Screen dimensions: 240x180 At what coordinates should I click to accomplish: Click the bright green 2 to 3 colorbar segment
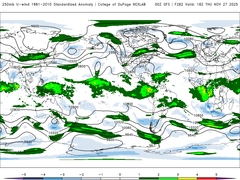tap(168, 178)
